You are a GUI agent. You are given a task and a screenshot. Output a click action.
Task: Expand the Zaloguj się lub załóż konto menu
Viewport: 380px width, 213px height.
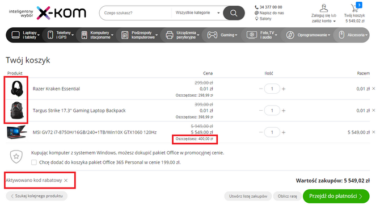point(324,18)
